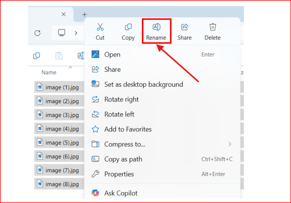Select the image (1).jpg file
Screen dimensions: 291x203
[x=62, y=87]
